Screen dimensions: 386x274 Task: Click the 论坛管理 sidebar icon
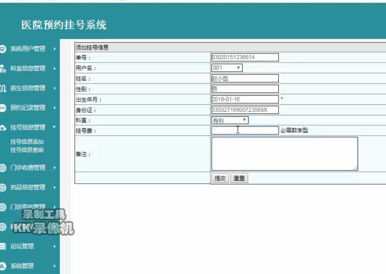click(x=3, y=246)
